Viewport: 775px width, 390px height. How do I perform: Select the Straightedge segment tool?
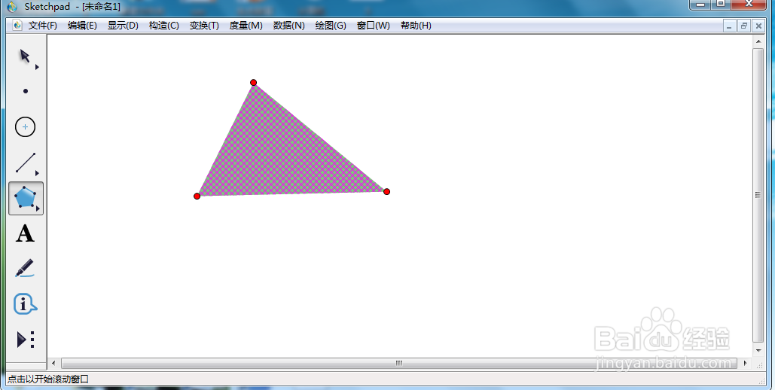tap(26, 163)
